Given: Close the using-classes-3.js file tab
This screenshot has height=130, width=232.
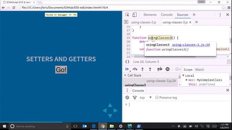Looking at the screenshot, I should pyautogui.click(x=190, y=22).
